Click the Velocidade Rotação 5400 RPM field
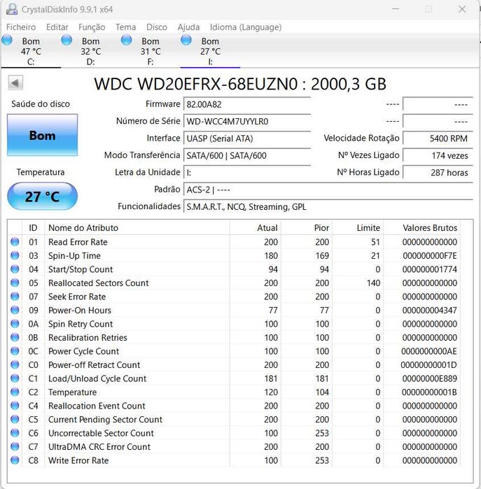 tap(438, 139)
